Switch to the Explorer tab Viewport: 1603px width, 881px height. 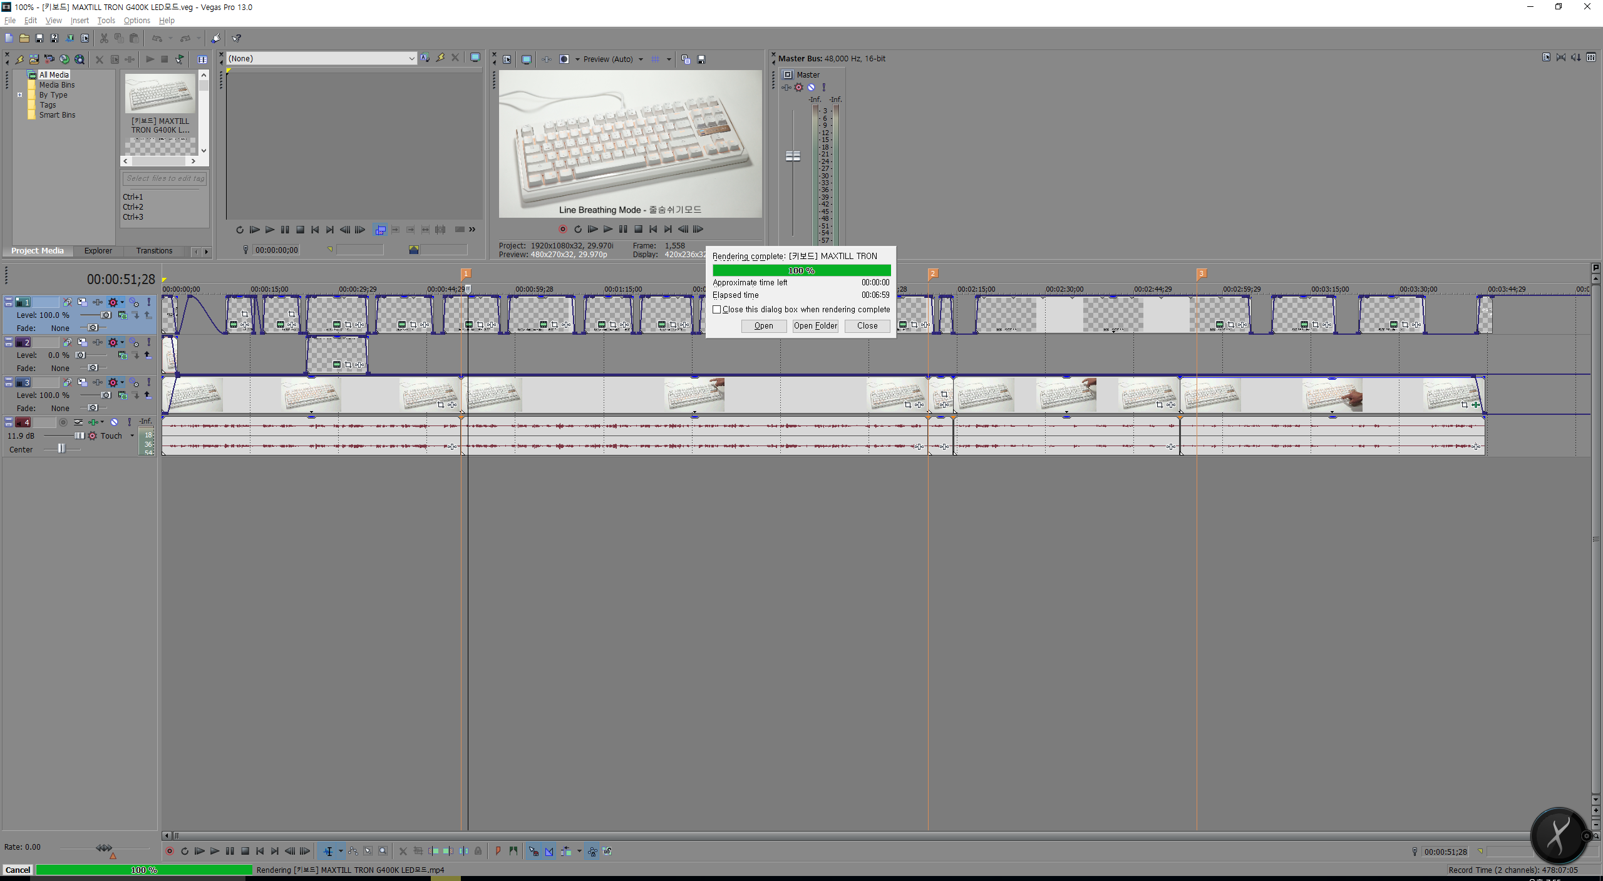tap(98, 251)
